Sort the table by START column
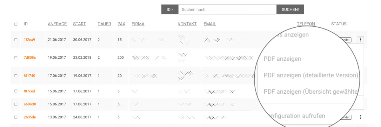The height and width of the screenshot is (127, 381). (79, 24)
